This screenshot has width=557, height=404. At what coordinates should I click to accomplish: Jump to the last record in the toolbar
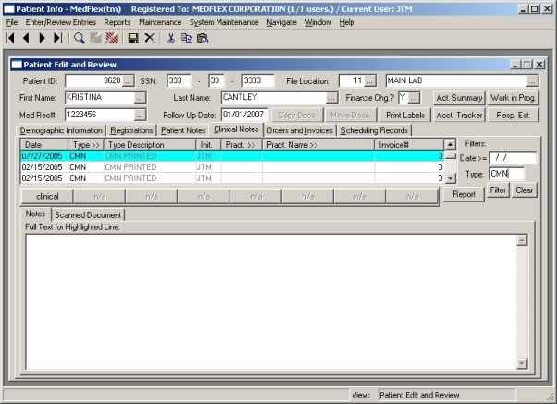click(57, 39)
